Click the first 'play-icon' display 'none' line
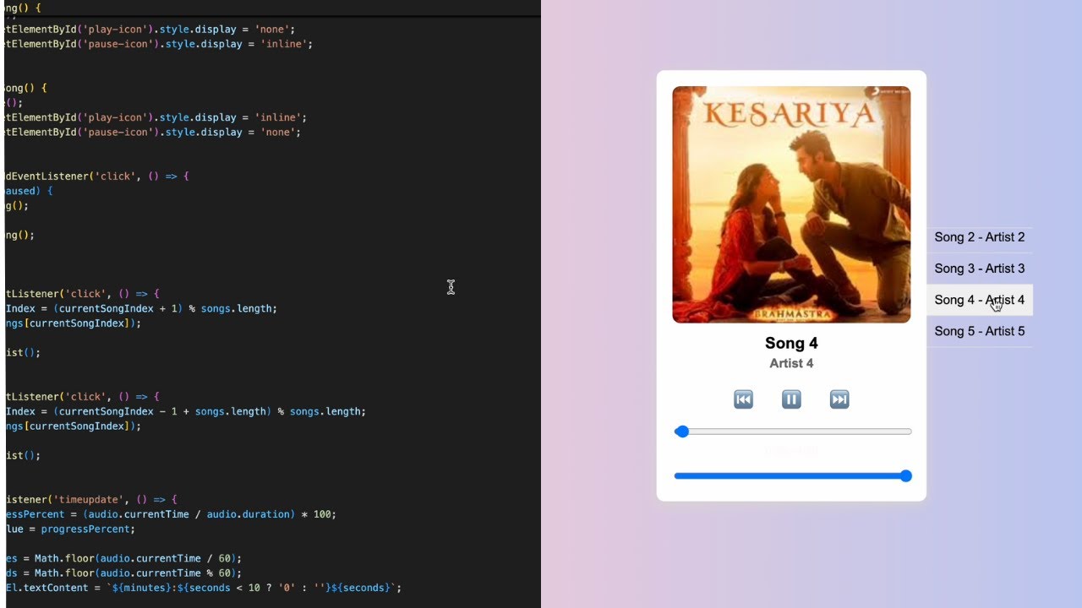The width and height of the screenshot is (1082, 608). pyautogui.click(x=150, y=29)
